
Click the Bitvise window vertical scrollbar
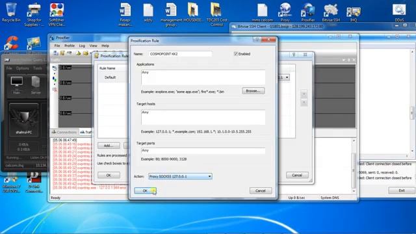click(x=412, y=101)
